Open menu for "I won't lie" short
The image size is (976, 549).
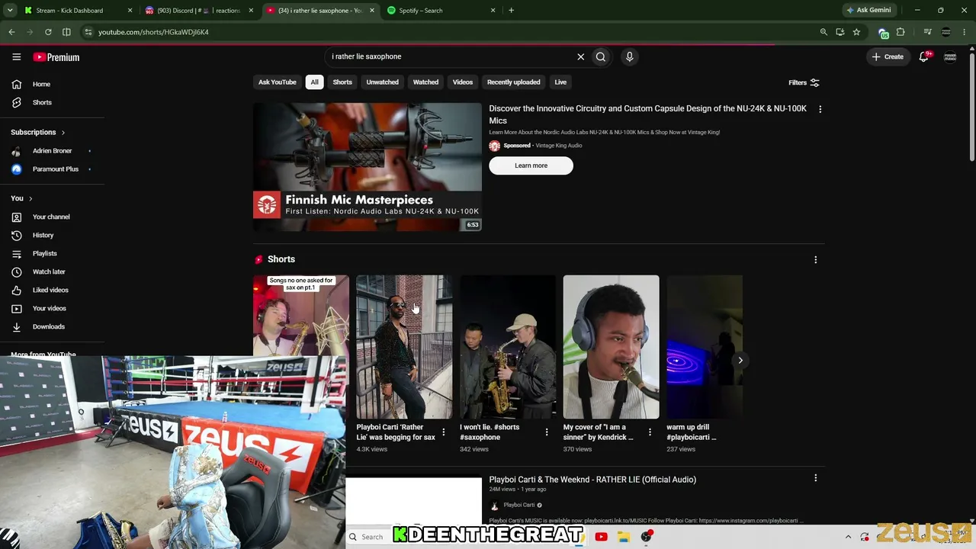pos(546,432)
